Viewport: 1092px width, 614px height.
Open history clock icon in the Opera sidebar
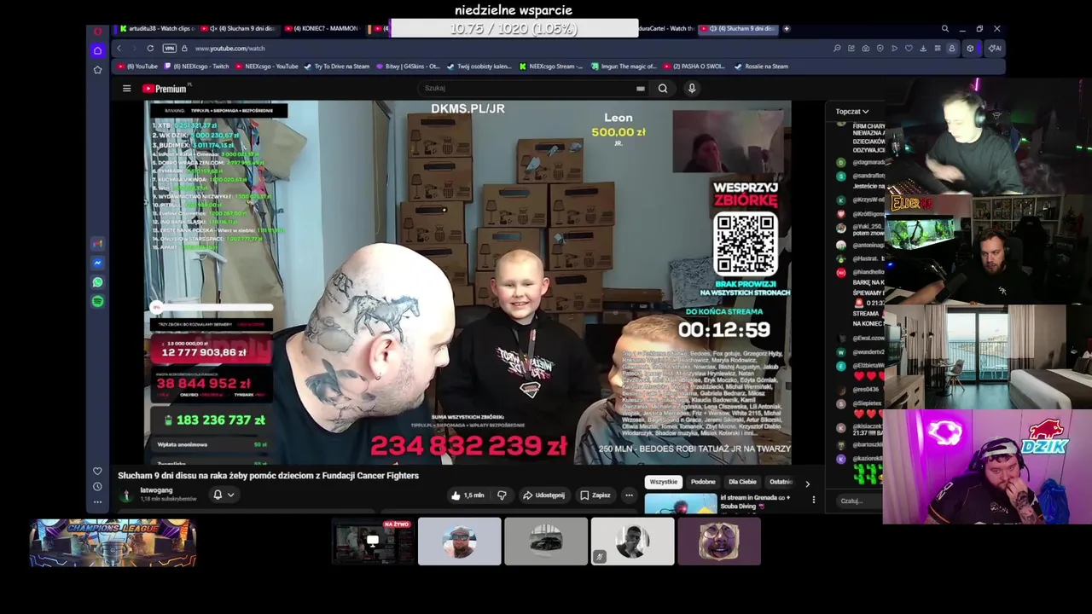[x=97, y=487]
